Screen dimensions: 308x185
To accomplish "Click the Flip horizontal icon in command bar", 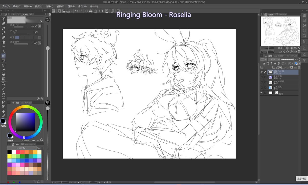I will tap(101, 11).
